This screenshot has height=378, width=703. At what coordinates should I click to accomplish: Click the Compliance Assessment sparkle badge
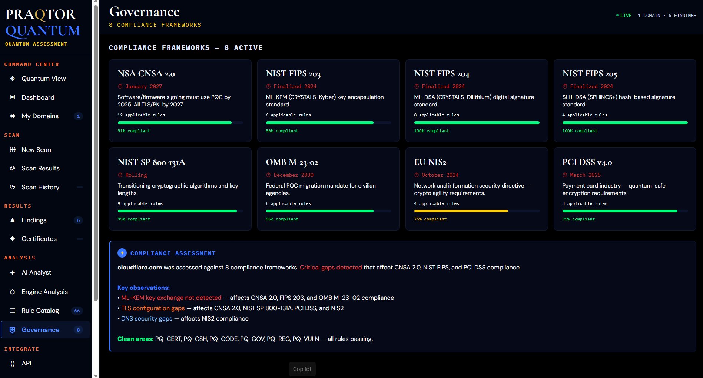click(x=122, y=253)
